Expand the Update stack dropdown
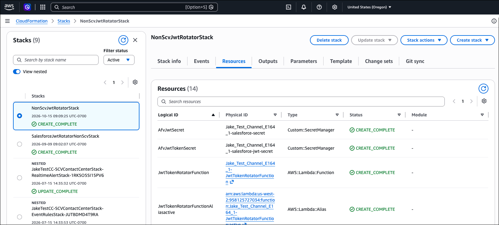This screenshot has width=499, height=225. point(374,40)
